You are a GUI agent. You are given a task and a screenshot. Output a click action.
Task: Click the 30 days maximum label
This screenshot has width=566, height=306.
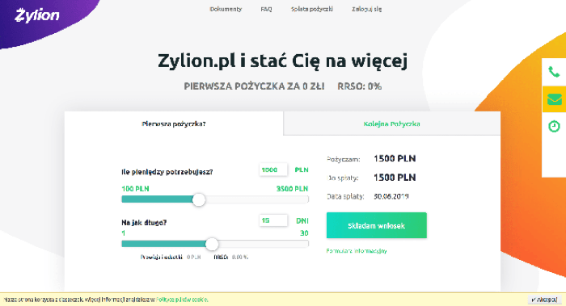coord(304,233)
